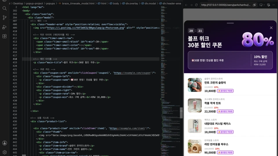The height and width of the screenshot is (156, 278).
Task: Open the example.com/coupon link in code
Action: pos(132,73)
